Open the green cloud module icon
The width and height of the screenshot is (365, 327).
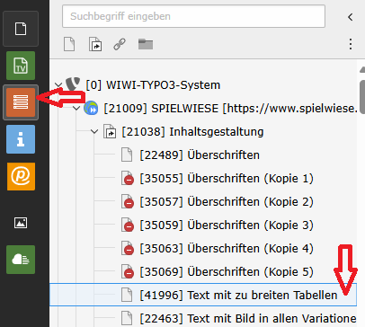click(21, 260)
